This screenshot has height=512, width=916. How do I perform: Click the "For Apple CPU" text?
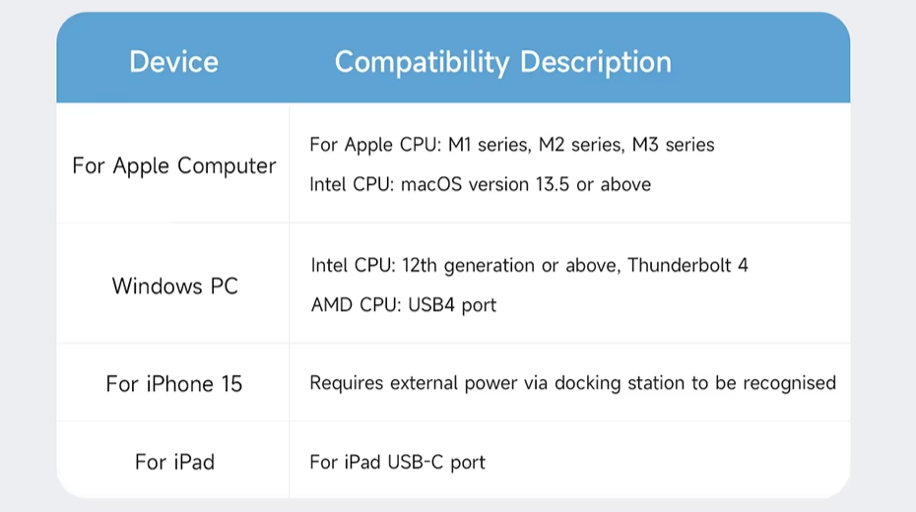click(x=374, y=145)
